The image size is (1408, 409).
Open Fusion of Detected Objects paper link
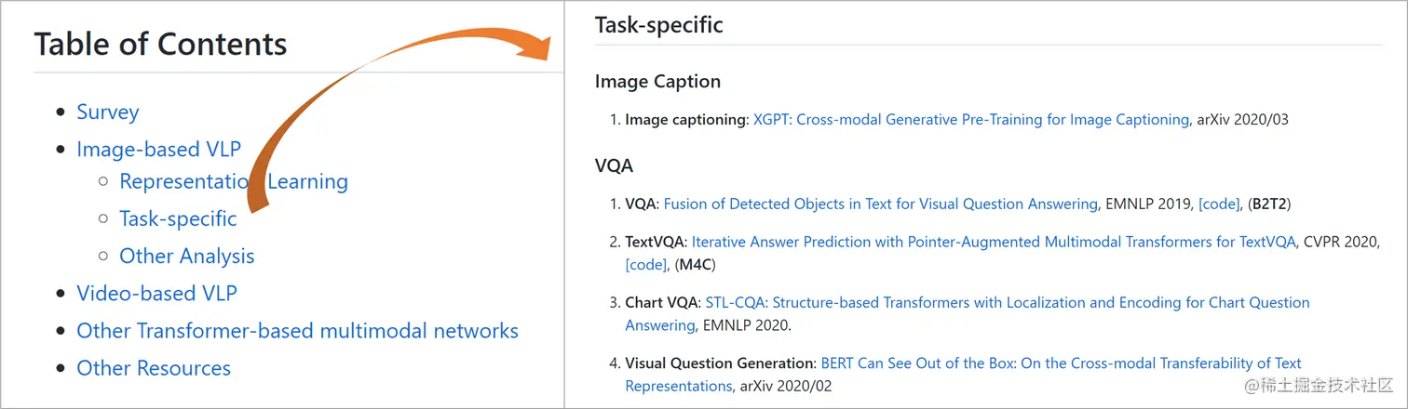881,204
